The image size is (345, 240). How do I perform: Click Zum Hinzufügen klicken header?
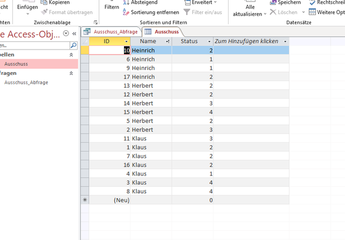click(x=246, y=41)
